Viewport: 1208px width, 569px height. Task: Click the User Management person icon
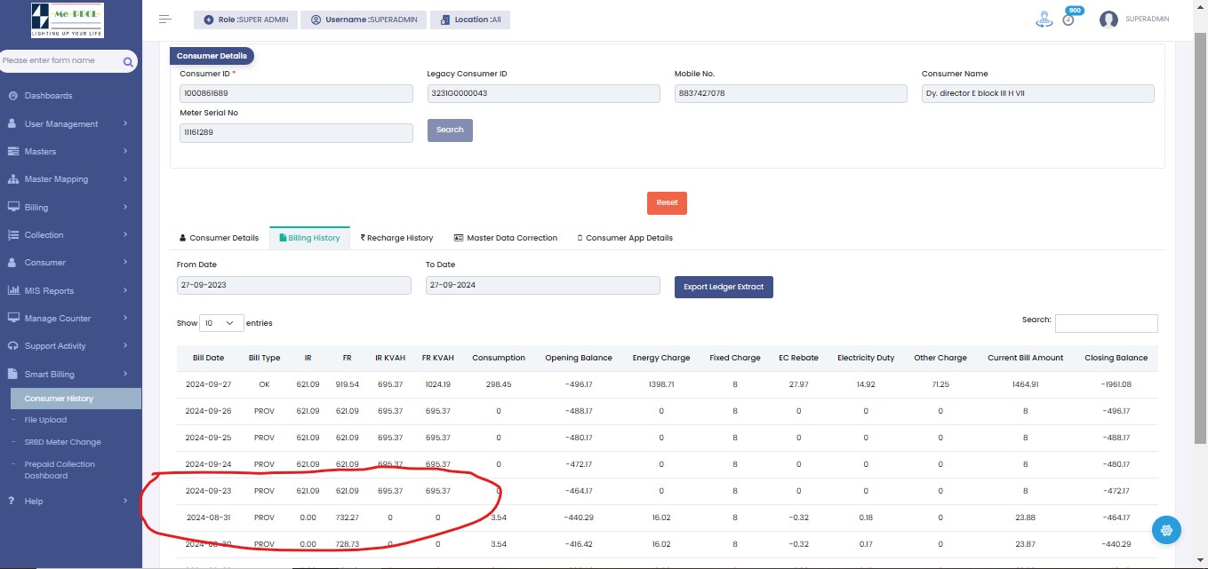[x=13, y=124]
